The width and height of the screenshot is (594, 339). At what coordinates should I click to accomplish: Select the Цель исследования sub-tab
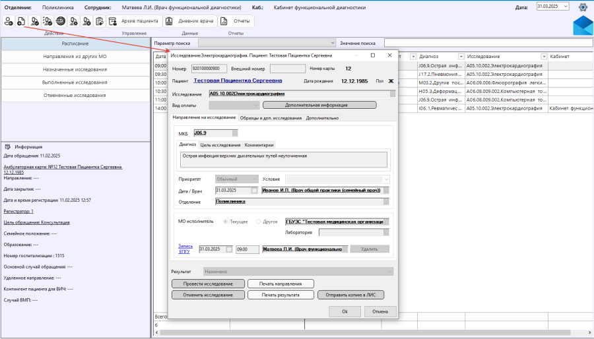pos(220,145)
